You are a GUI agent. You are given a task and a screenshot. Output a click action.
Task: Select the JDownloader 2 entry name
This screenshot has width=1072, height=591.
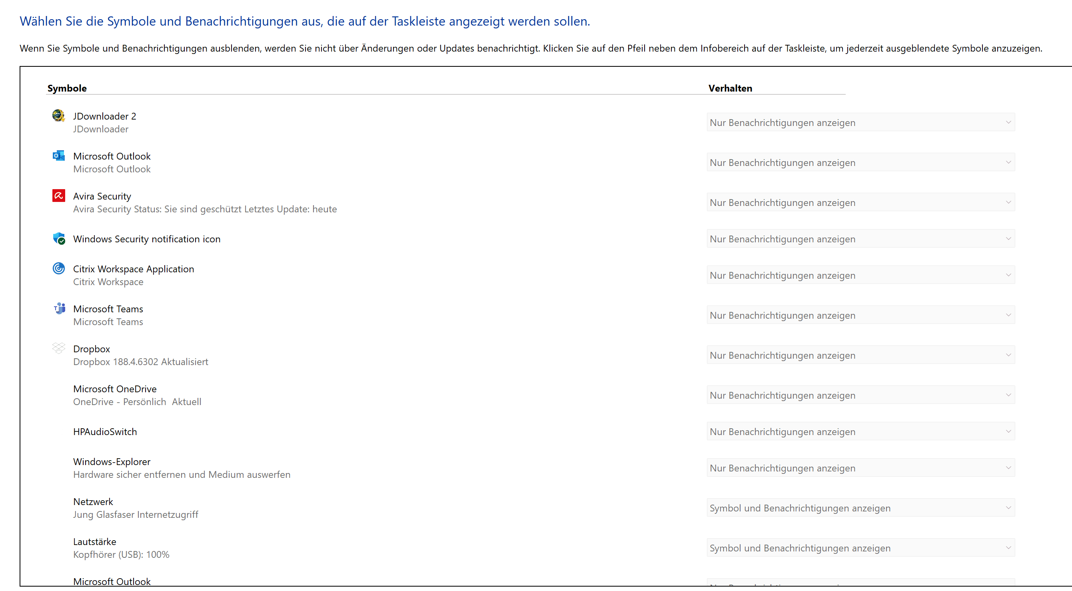coord(104,116)
